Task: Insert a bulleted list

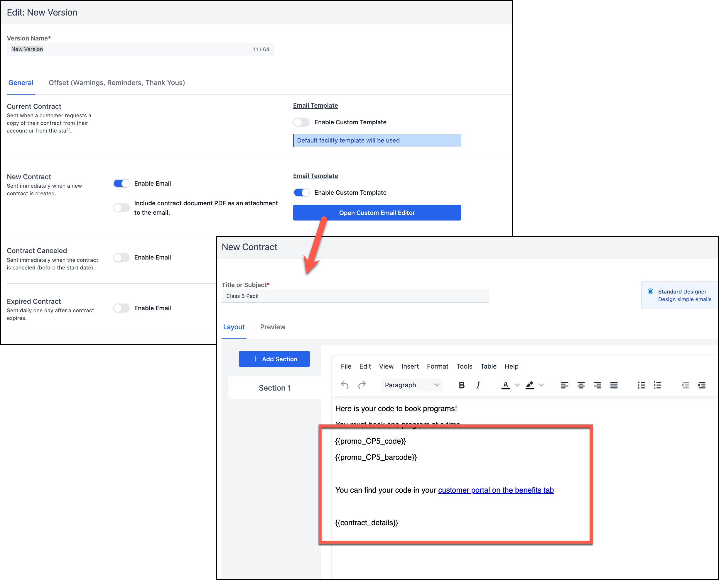Action: tap(641, 385)
